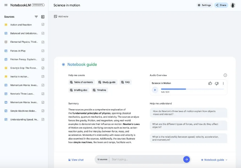
Task: Click the audio progress bar
Action: click(192, 89)
